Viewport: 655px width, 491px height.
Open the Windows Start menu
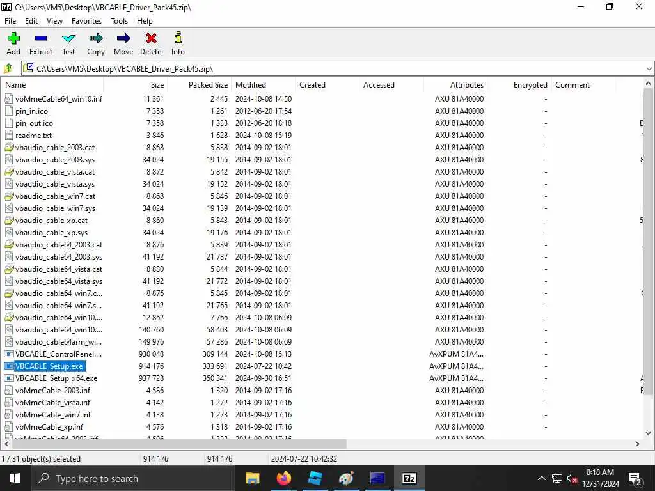pyautogui.click(x=15, y=478)
